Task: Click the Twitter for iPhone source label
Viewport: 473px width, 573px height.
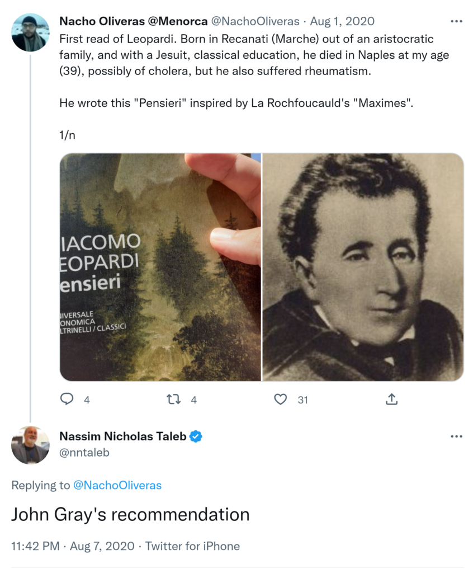Action: (x=193, y=546)
